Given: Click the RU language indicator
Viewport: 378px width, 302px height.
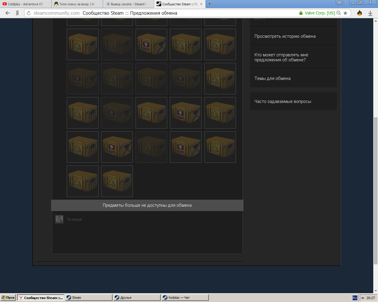Looking at the screenshot, I should [355, 298].
